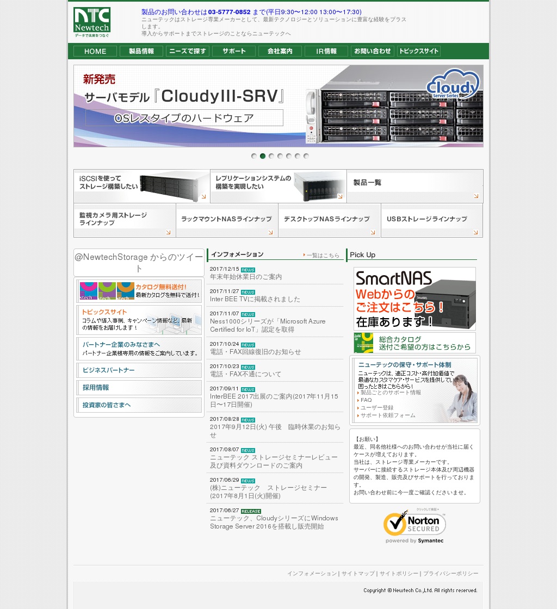This screenshot has width=557, height=609.
Task: Select the second carousel slide dot
Action: (x=263, y=156)
